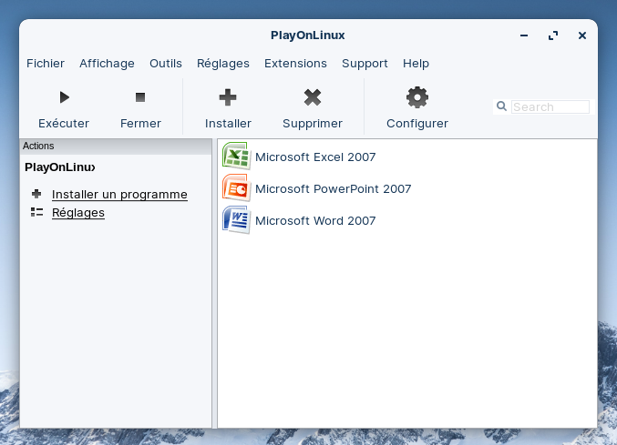
Task: Click the Exécuter toolbar label
Action: click(64, 124)
